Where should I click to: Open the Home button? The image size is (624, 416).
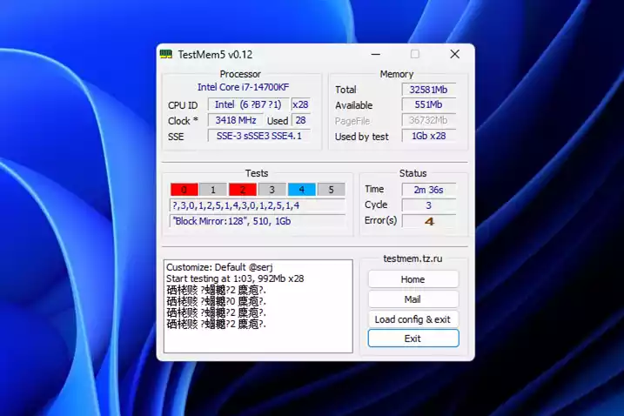[x=413, y=279]
